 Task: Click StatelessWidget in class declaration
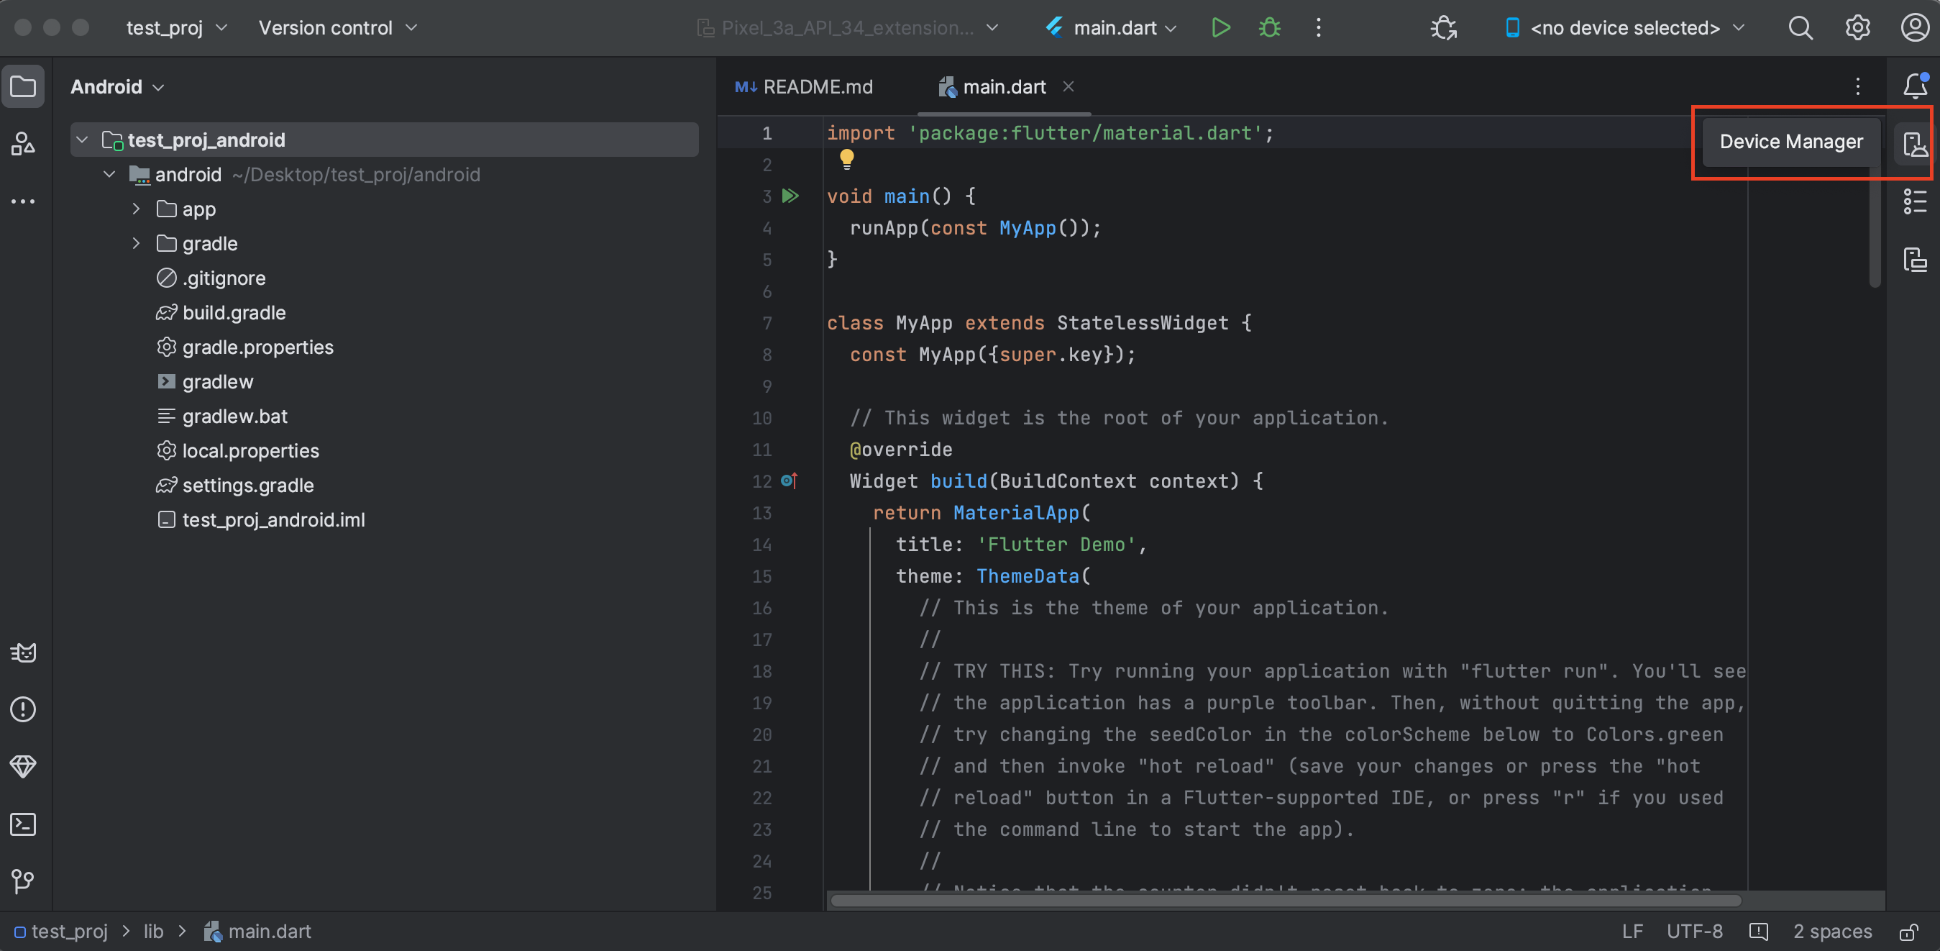tap(1142, 323)
